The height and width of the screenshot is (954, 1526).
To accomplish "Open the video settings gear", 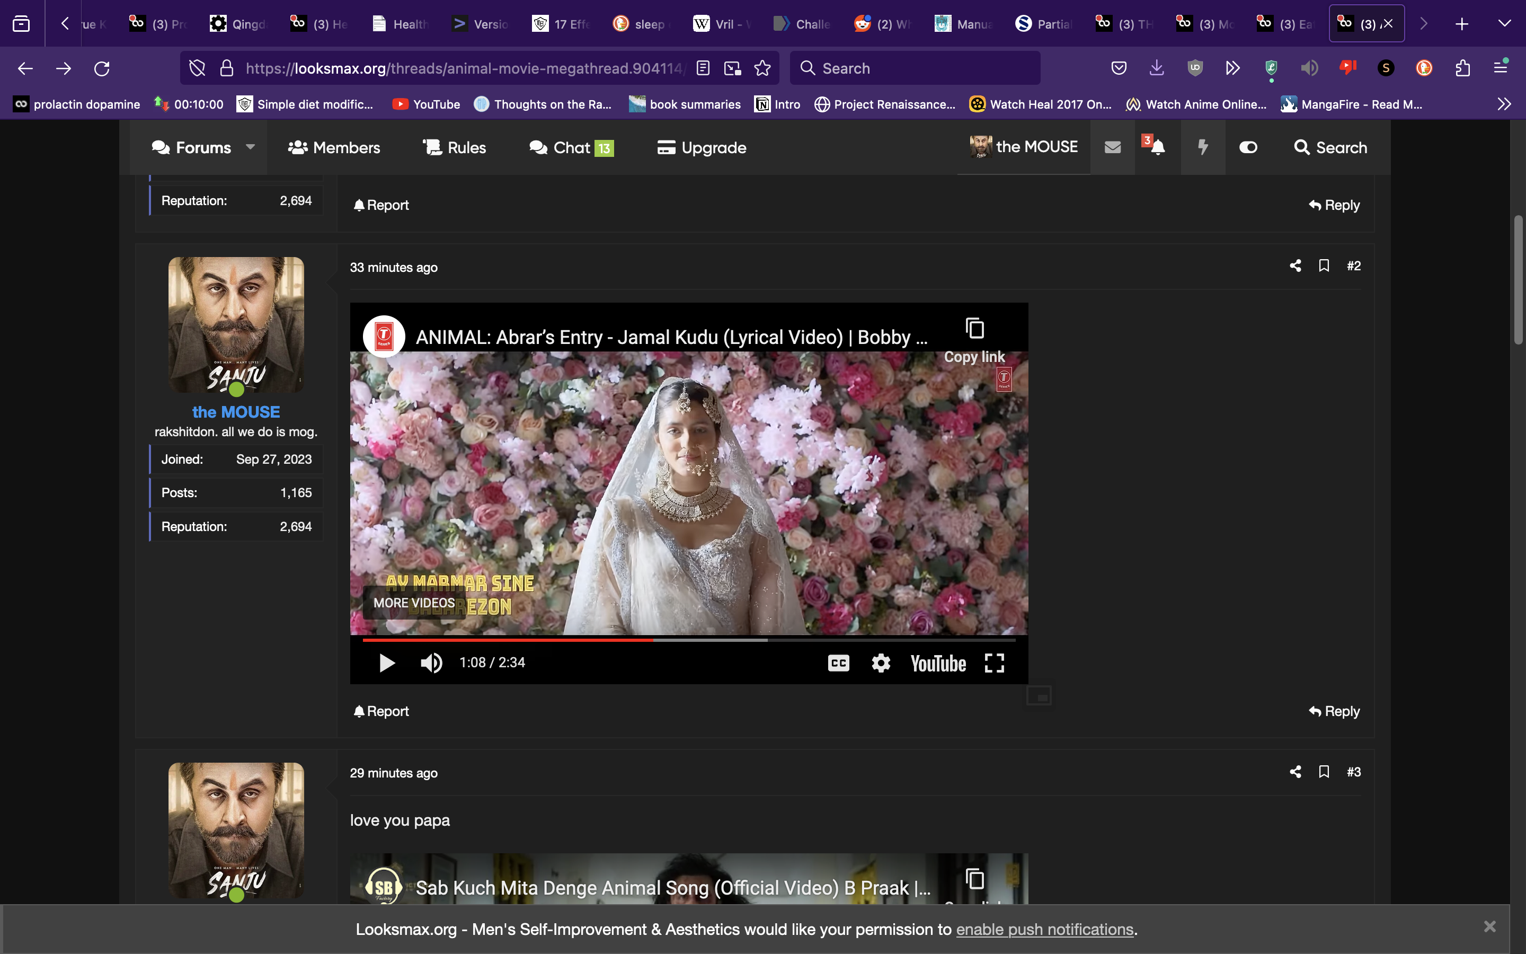I will (881, 662).
